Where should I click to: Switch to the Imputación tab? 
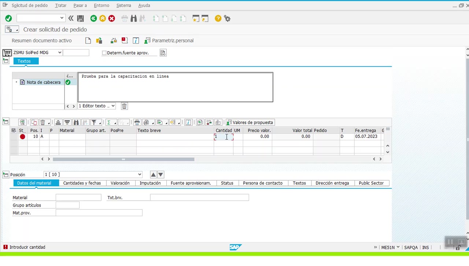(150, 183)
